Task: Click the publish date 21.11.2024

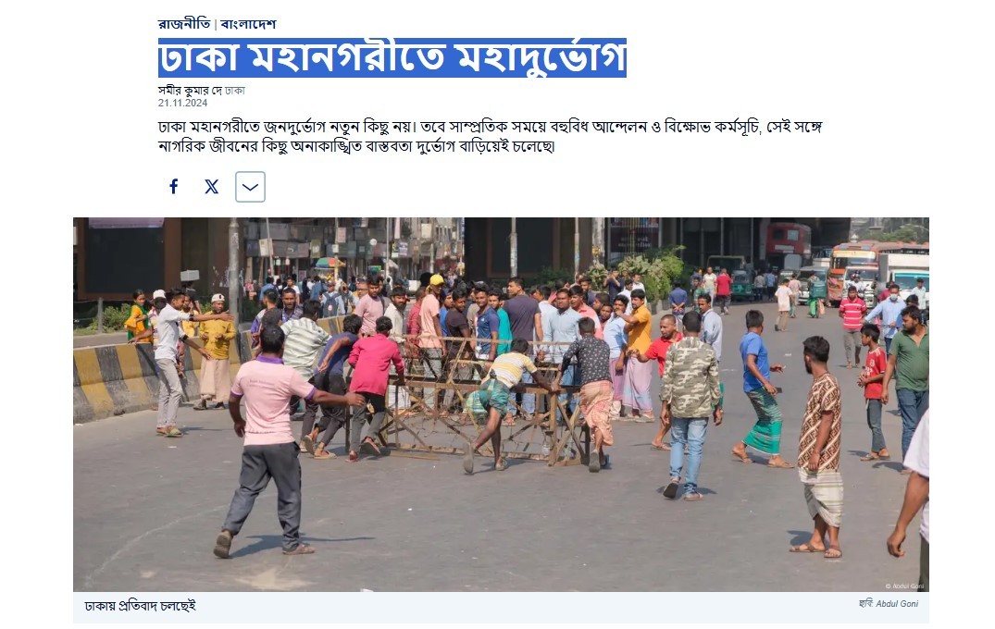Action: [x=182, y=103]
